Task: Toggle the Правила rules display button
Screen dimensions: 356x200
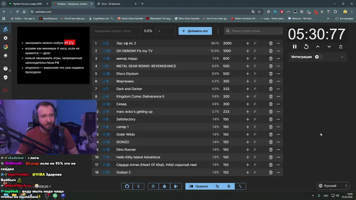Action: click(x=199, y=186)
